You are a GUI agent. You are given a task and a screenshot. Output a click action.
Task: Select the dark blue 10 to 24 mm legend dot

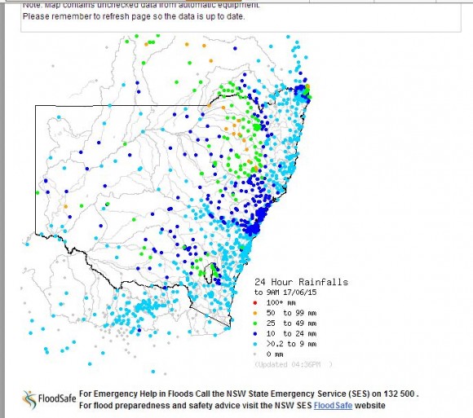(x=255, y=333)
